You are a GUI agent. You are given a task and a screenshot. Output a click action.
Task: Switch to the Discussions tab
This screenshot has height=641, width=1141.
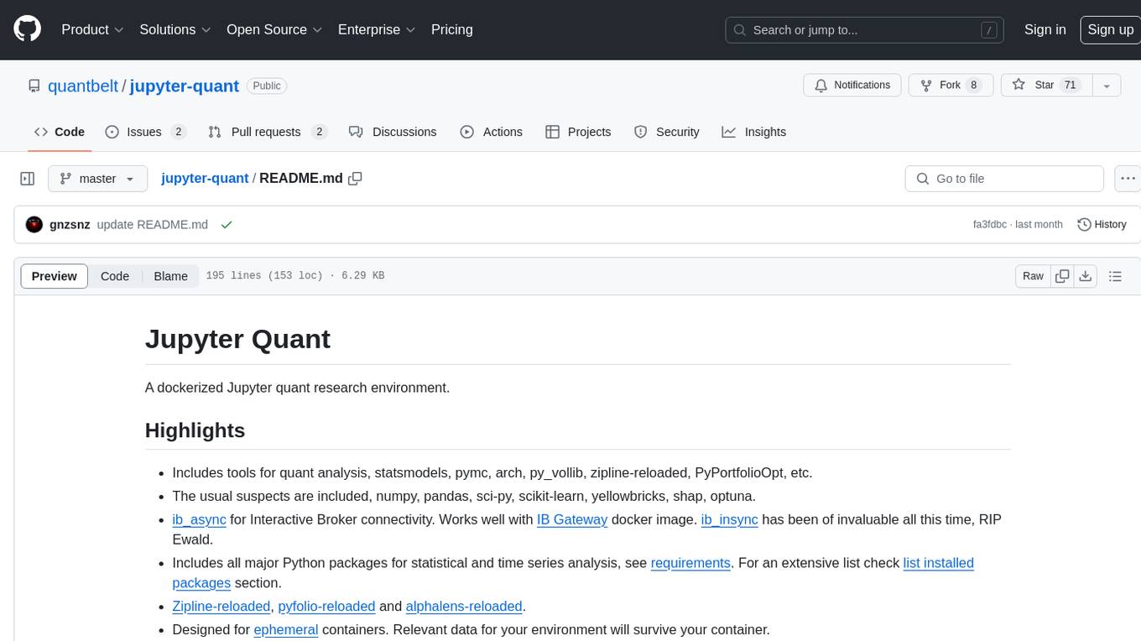click(x=393, y=132)
